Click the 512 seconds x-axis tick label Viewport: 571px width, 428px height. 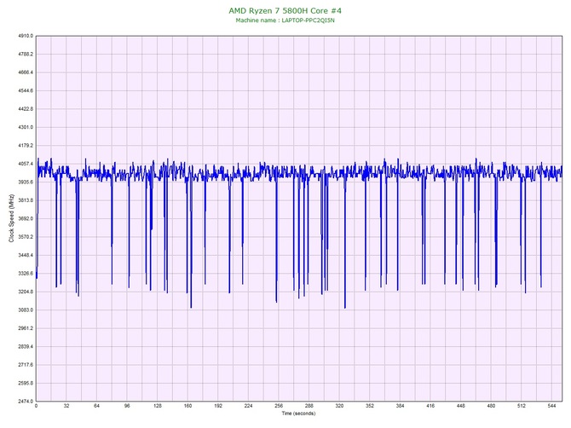pos(522,406)
